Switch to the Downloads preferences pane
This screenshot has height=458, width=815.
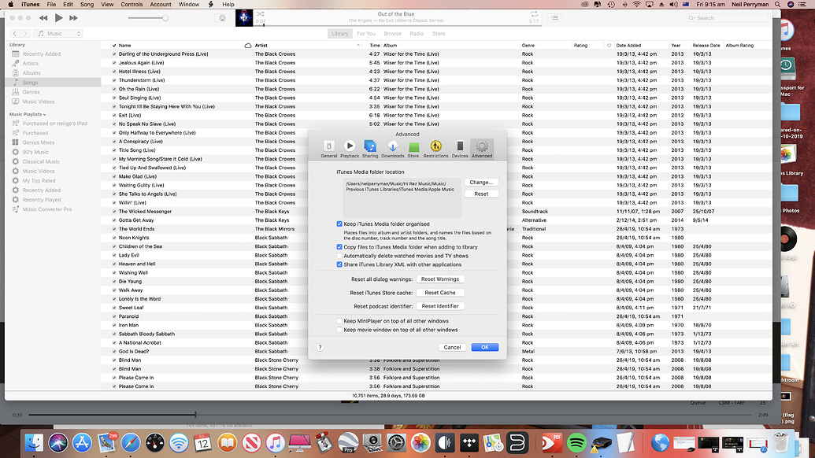[x=392, y=148]
